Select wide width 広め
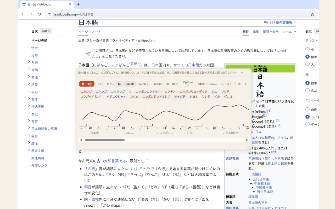Viewport: 335px width, 209px height. pos(308,90)
